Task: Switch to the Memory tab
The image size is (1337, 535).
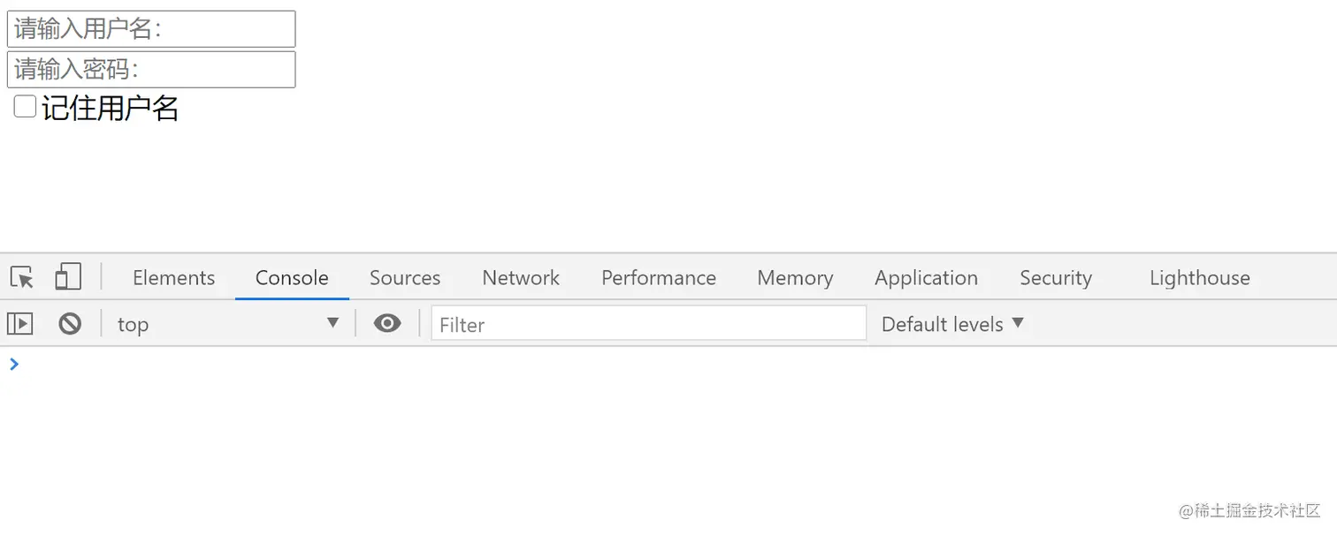Action: point(795,278)
